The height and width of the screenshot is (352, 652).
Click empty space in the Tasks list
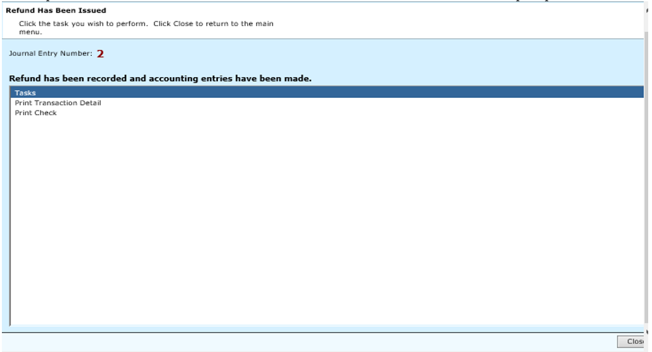(x=317, y=221)
